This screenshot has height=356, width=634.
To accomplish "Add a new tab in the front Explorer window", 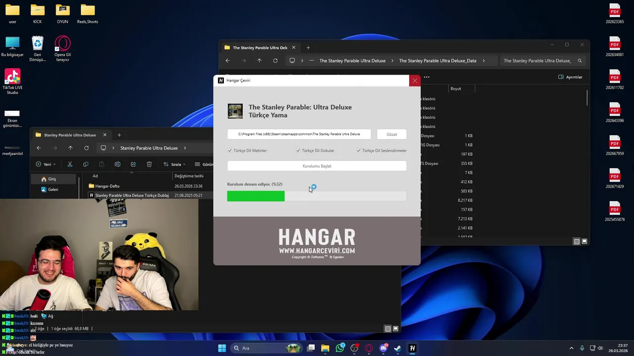I will point(119,135).
